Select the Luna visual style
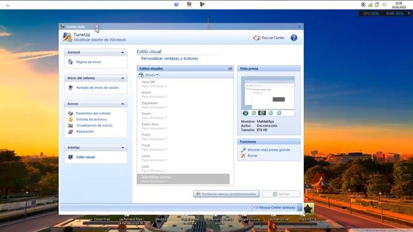 pyautogui.click(x=183, y=158)
